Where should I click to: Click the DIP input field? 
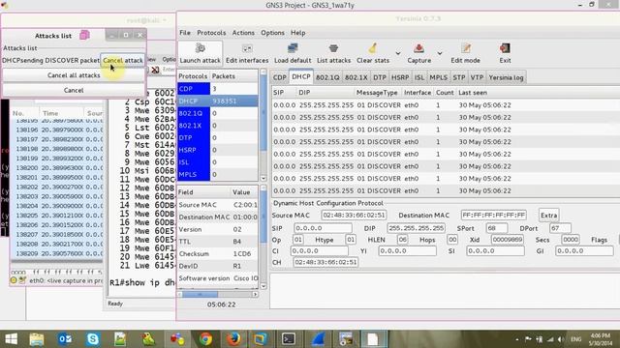coord(416,228)
